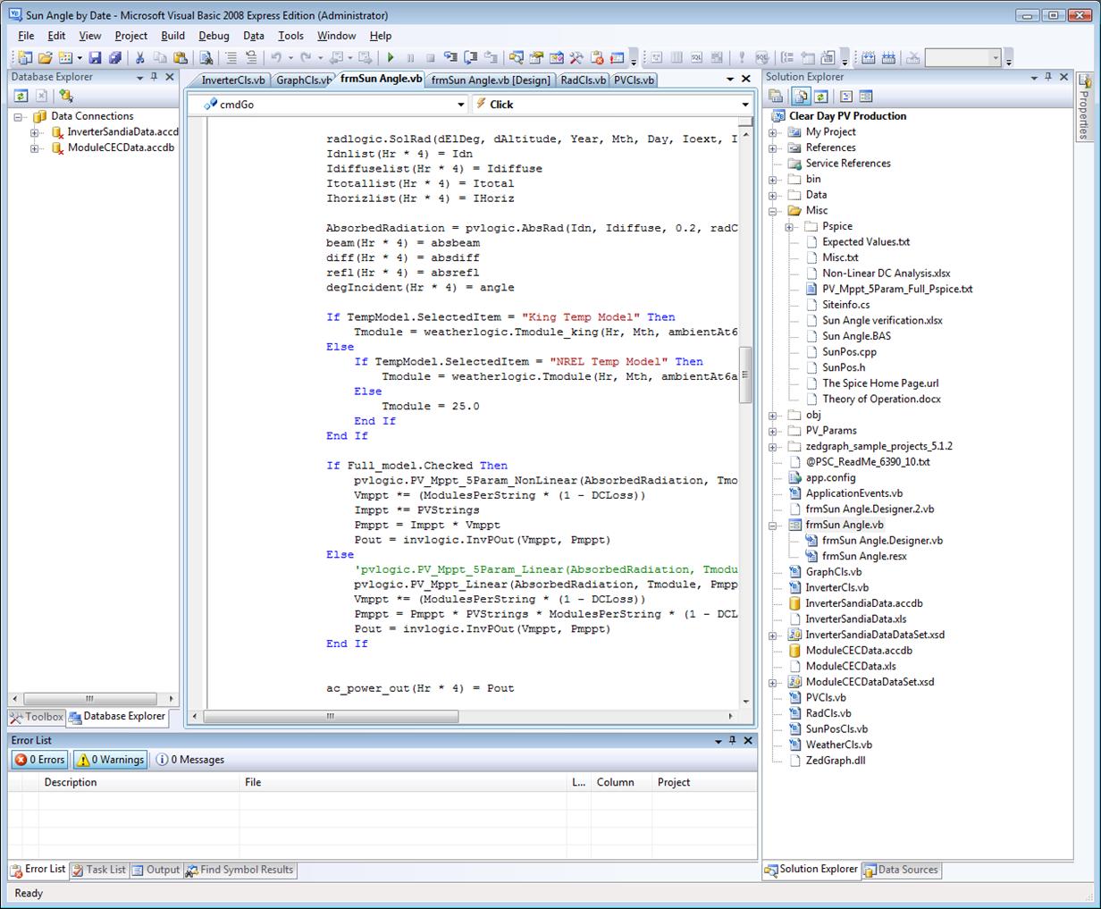Screen dimensions: 1101x909
Task: Switch to the InverterCls.vb tab
Action: click(231, 80)
